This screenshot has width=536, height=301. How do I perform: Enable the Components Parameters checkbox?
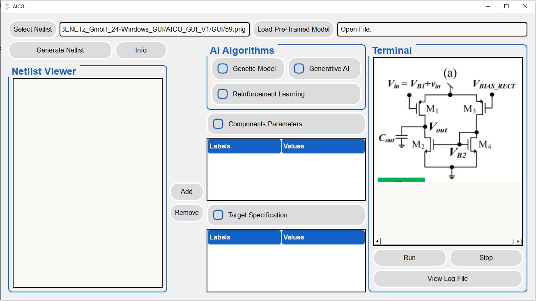click(218, 124)
